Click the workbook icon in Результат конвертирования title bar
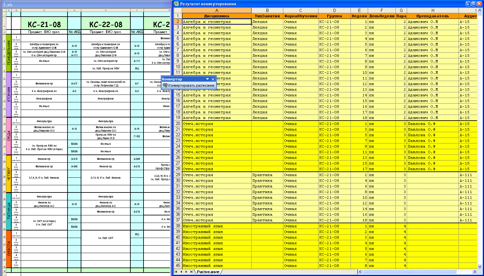The height and width of the screenshot is (276, 484). (176, 3)
